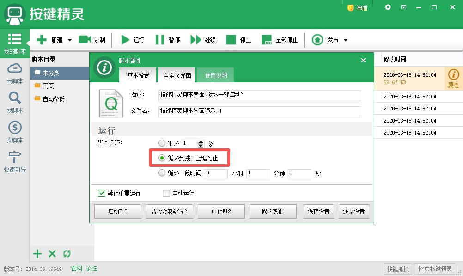Screen dimensions: 463x276
Task: Switch to the 使用说明 tab
Action: tap(216, 74)
